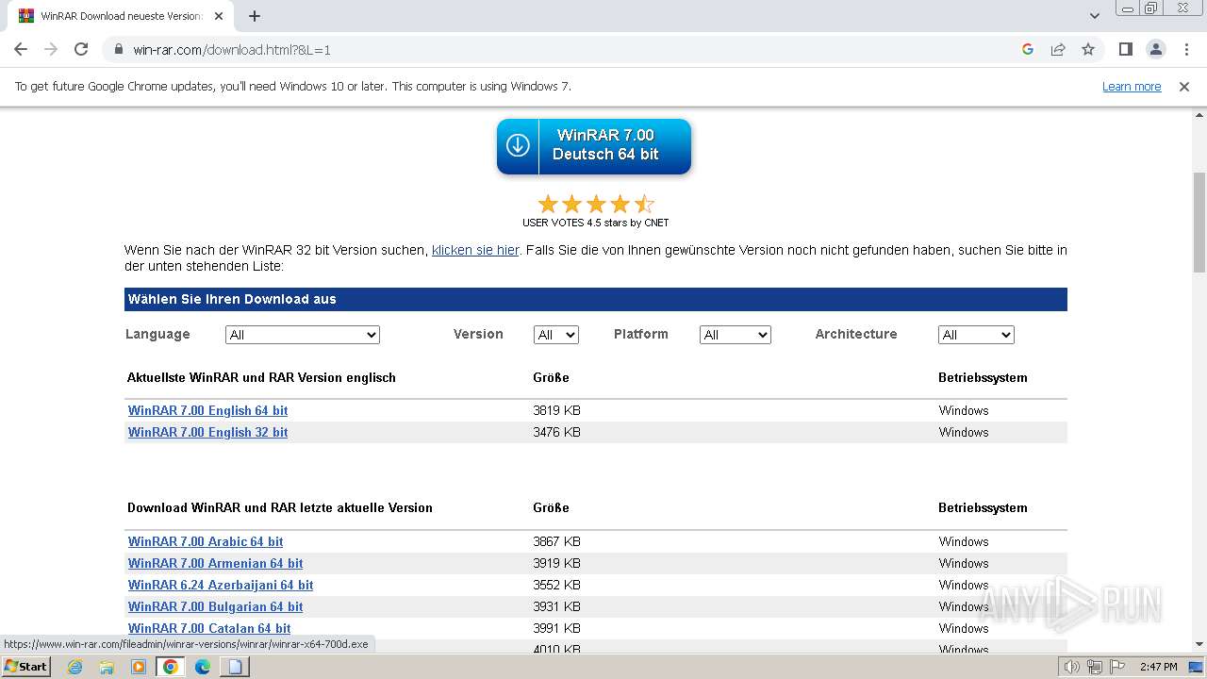Open the Language dropdown
This screenshot has width=1207, height=679.
click(x=302, y=335)
